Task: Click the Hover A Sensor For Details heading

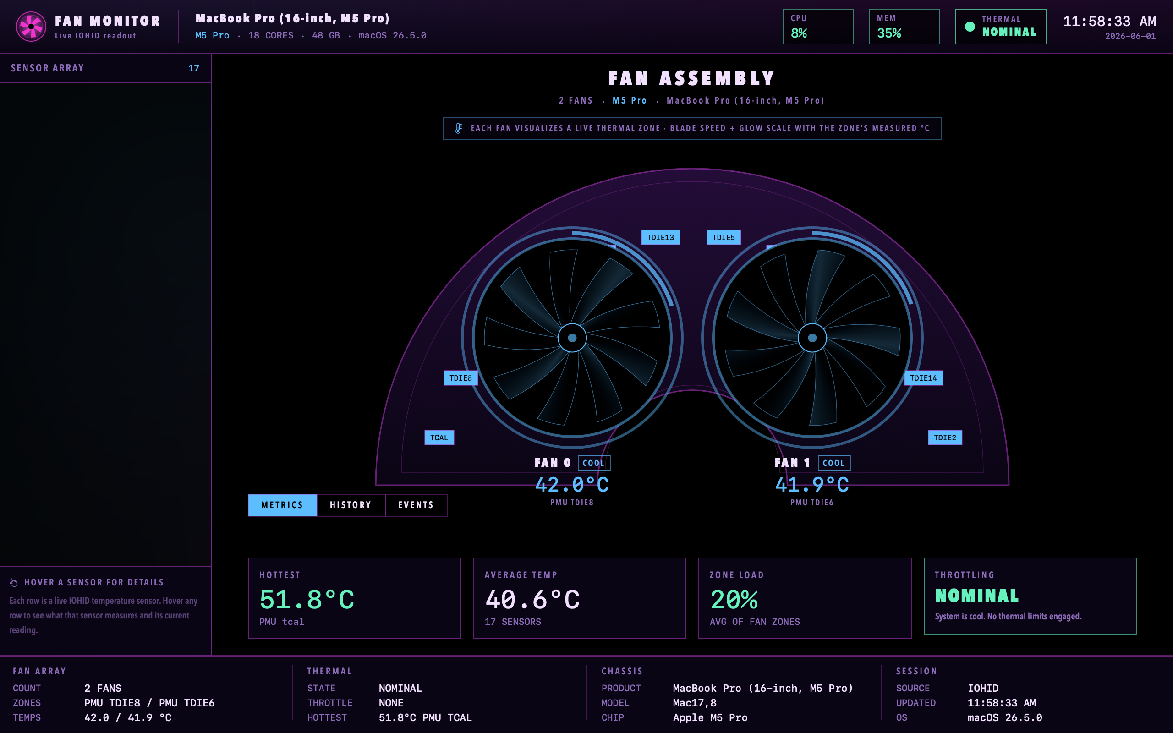Action: pos(94,582)
